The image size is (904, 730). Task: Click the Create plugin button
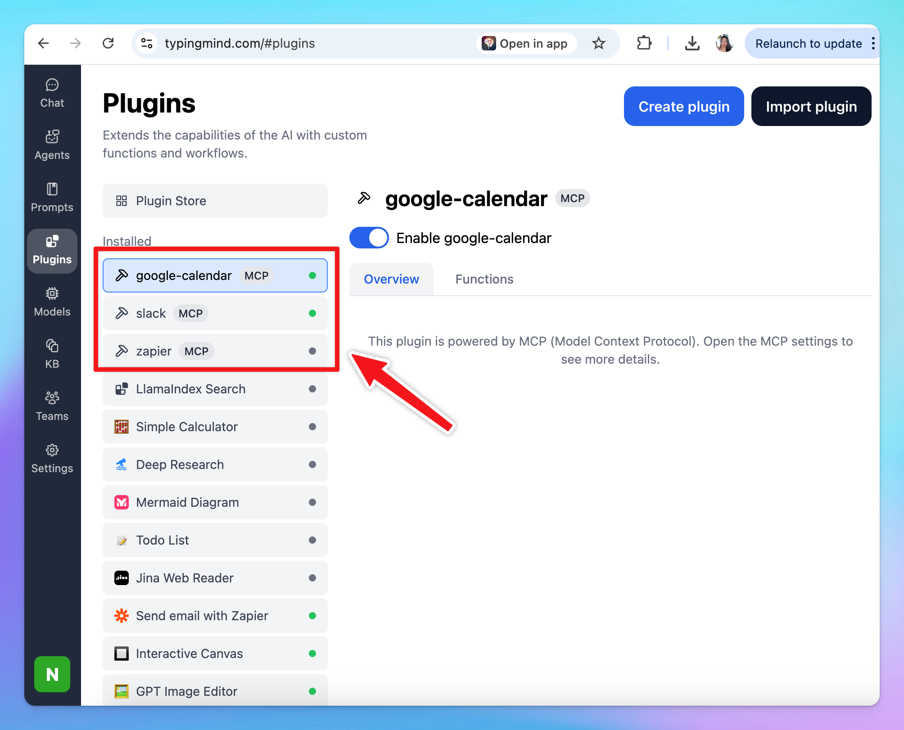[683, 106]
